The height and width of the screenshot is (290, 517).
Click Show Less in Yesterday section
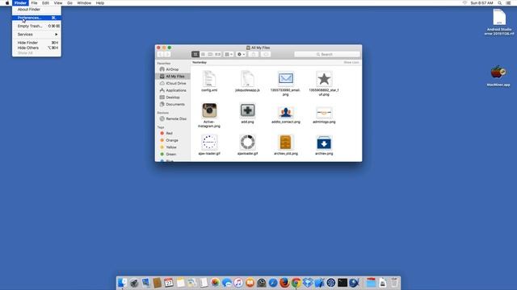(351, 63)
